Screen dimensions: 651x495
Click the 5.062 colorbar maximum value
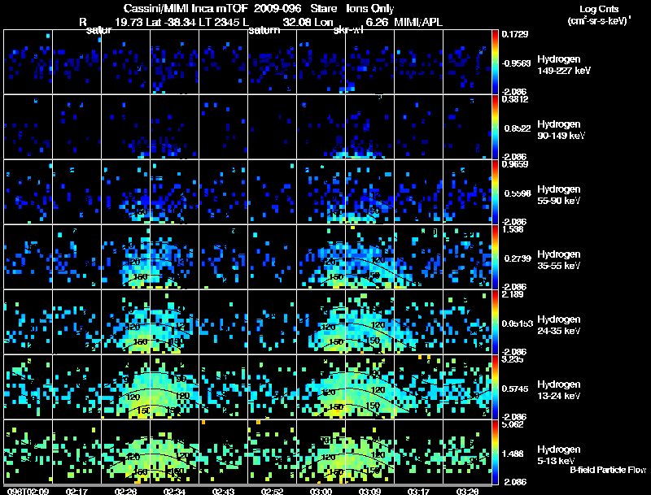tap(513, 424)
